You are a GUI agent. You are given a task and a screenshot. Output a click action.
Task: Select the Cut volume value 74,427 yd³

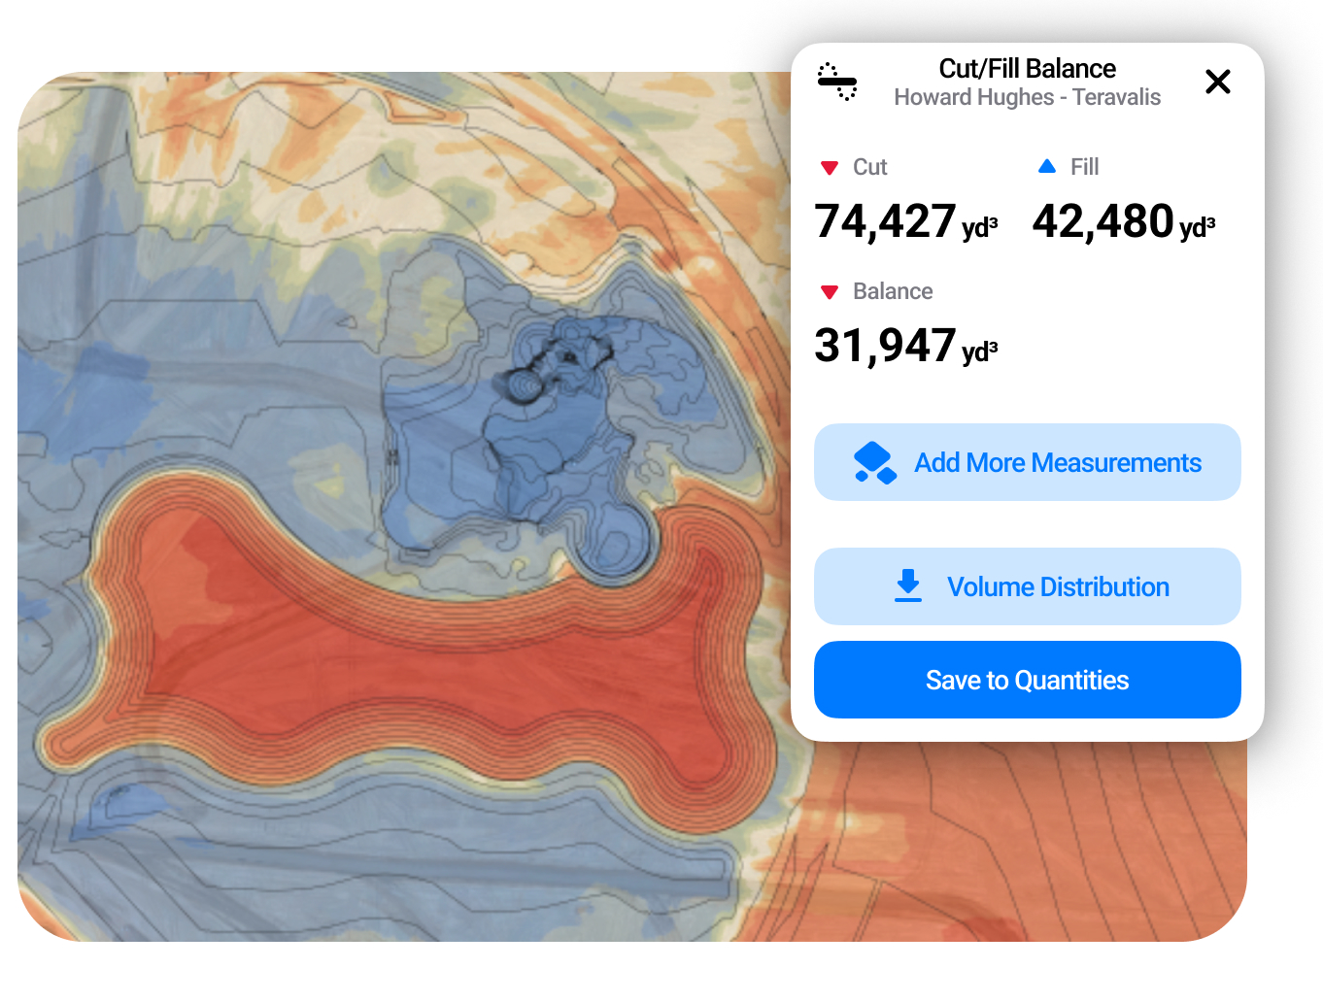pyautogui.click(x=905, y=221)
